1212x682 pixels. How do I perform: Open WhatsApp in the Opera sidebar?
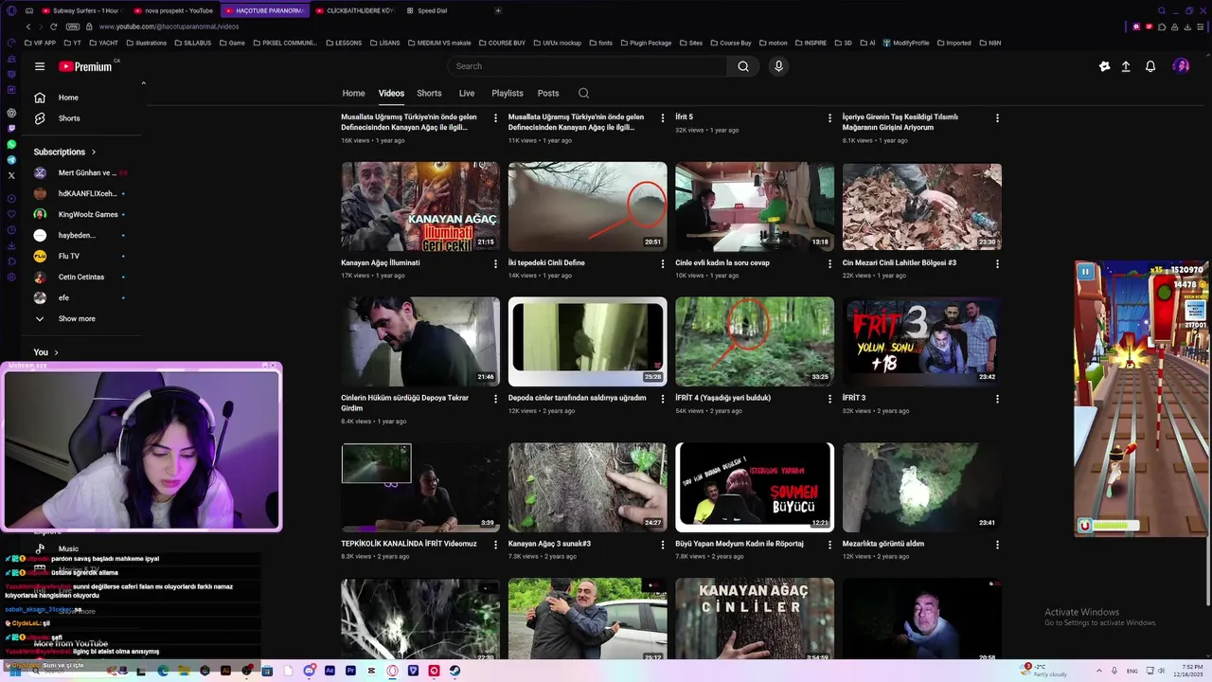point(11,144)
